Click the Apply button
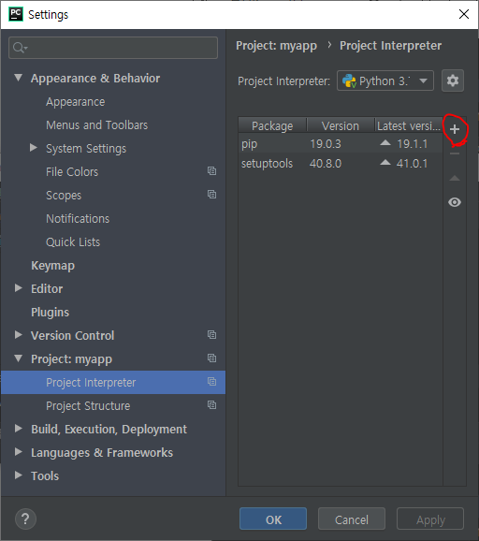 (430, 519)
